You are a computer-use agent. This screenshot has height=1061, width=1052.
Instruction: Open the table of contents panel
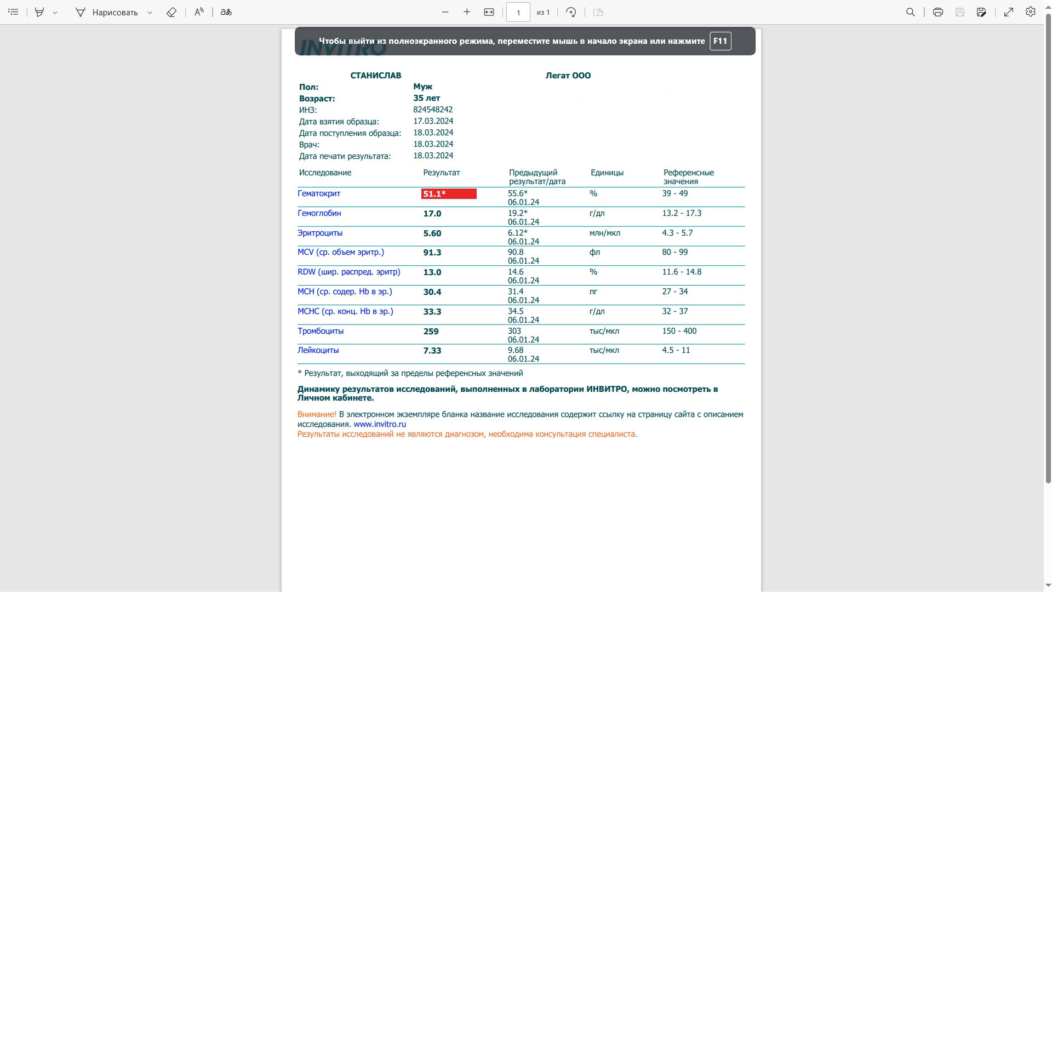click(x=13, y=12)
